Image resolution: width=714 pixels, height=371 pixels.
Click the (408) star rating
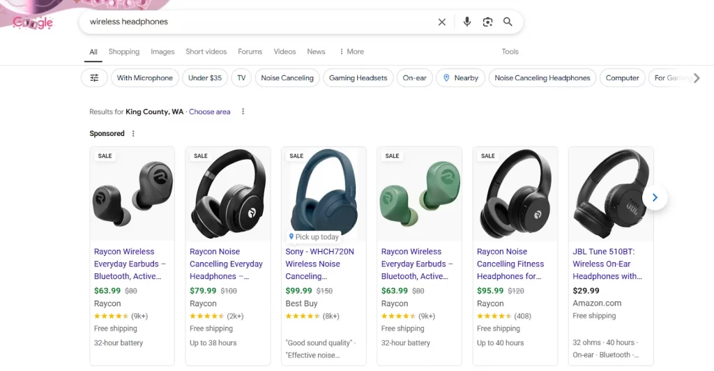(504, 316)
